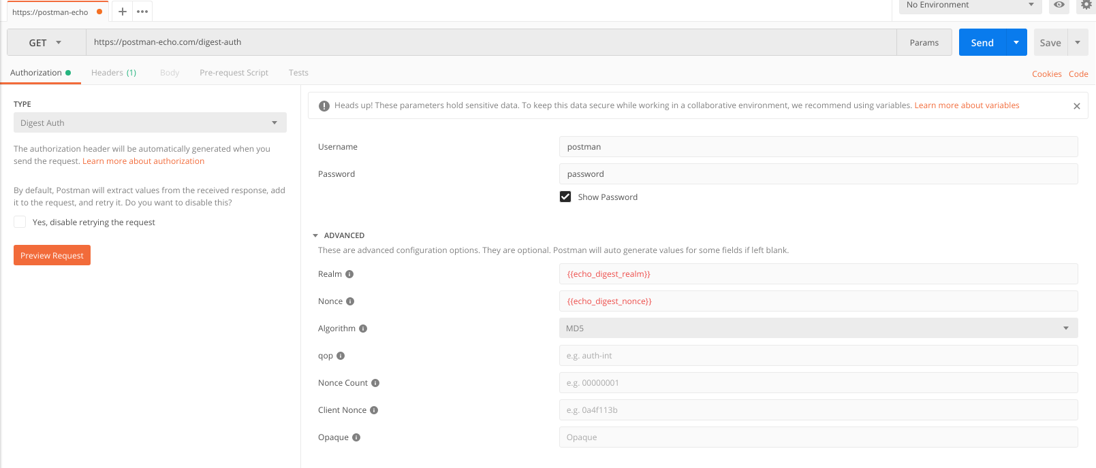Screen dimensions: 1096x468
Task: Click the Nonce input field
Action: click(818, 301)
